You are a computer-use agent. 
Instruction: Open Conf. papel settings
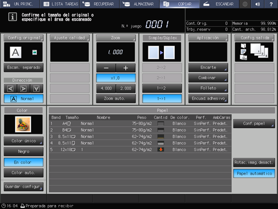(x=254, y=124)
